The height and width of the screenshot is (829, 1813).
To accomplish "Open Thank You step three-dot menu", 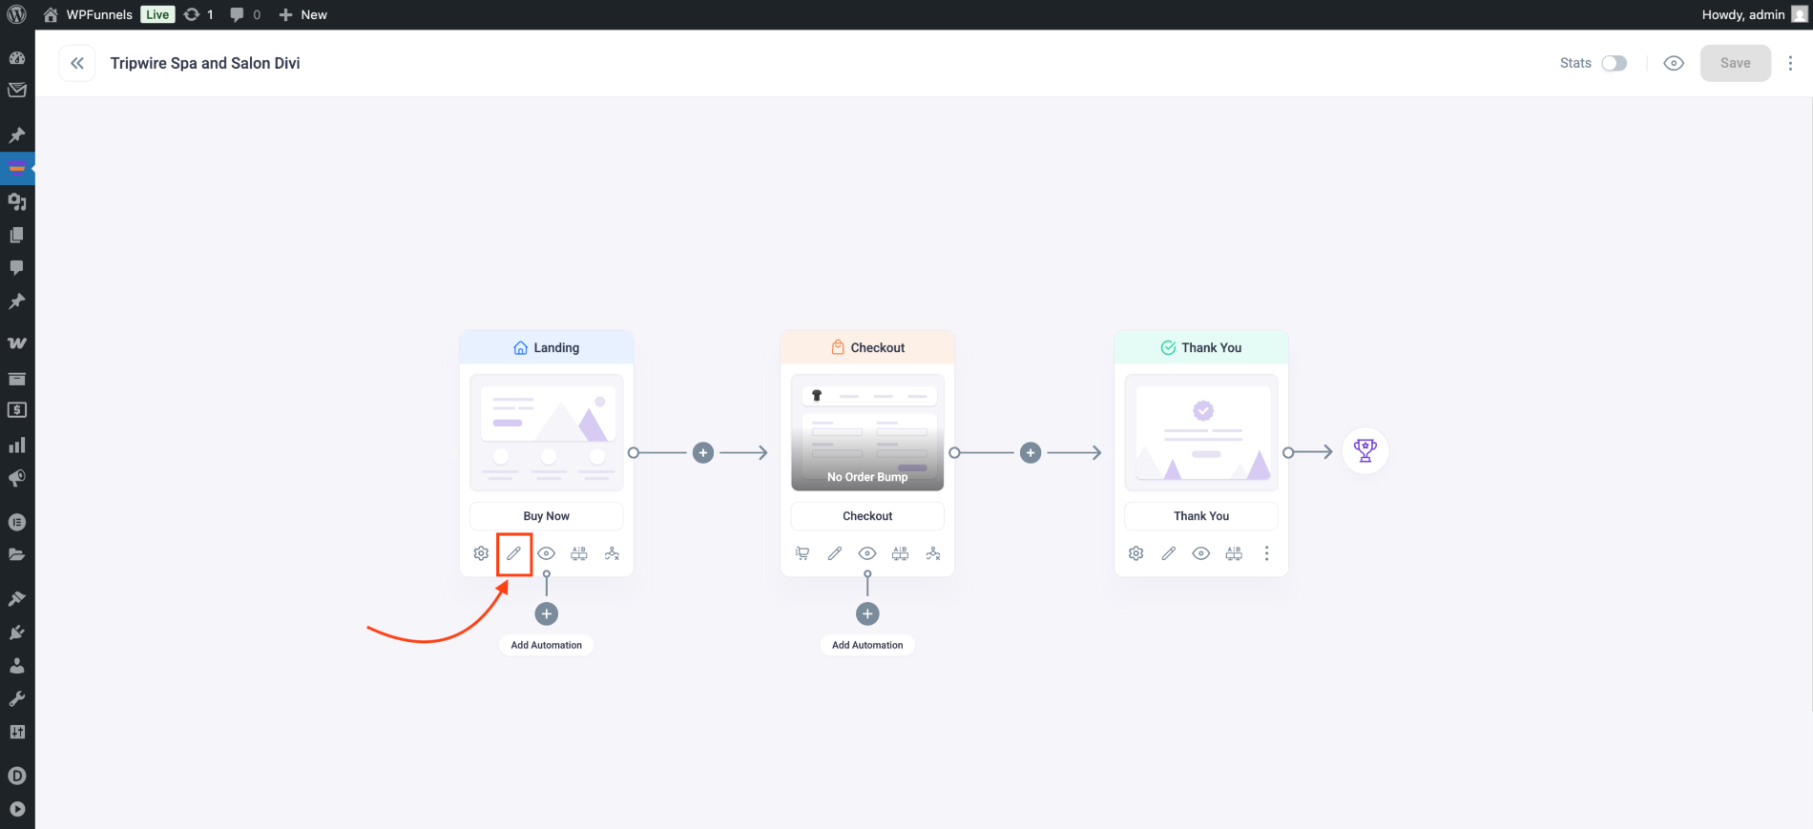I will pos(1266,553).
